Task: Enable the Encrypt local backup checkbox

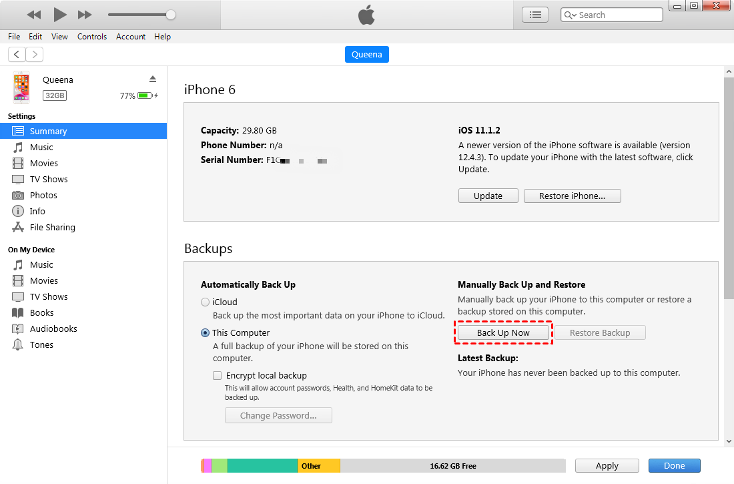Action: pos(217,375)
